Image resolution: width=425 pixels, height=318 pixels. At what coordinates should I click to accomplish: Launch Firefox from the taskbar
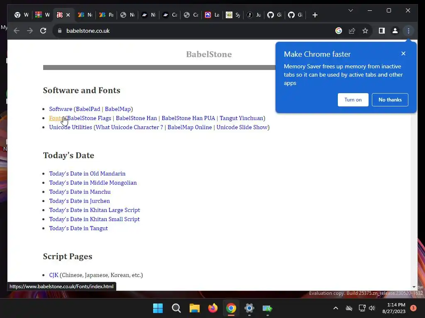click(213, 308)
